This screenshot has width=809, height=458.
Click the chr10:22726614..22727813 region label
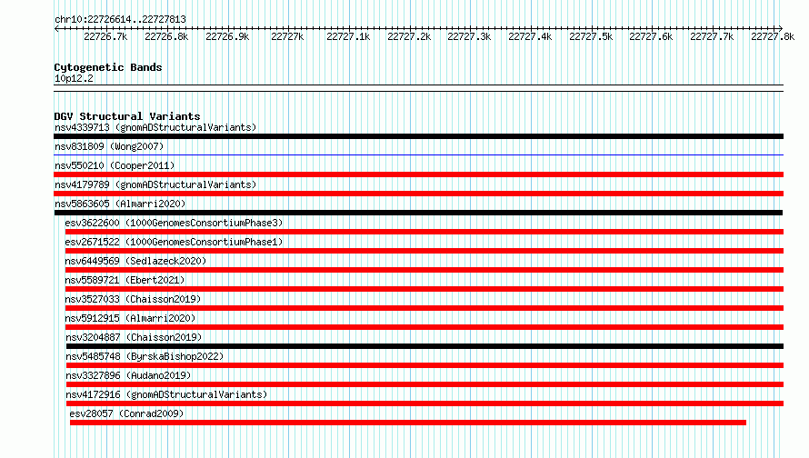(120, 20)
